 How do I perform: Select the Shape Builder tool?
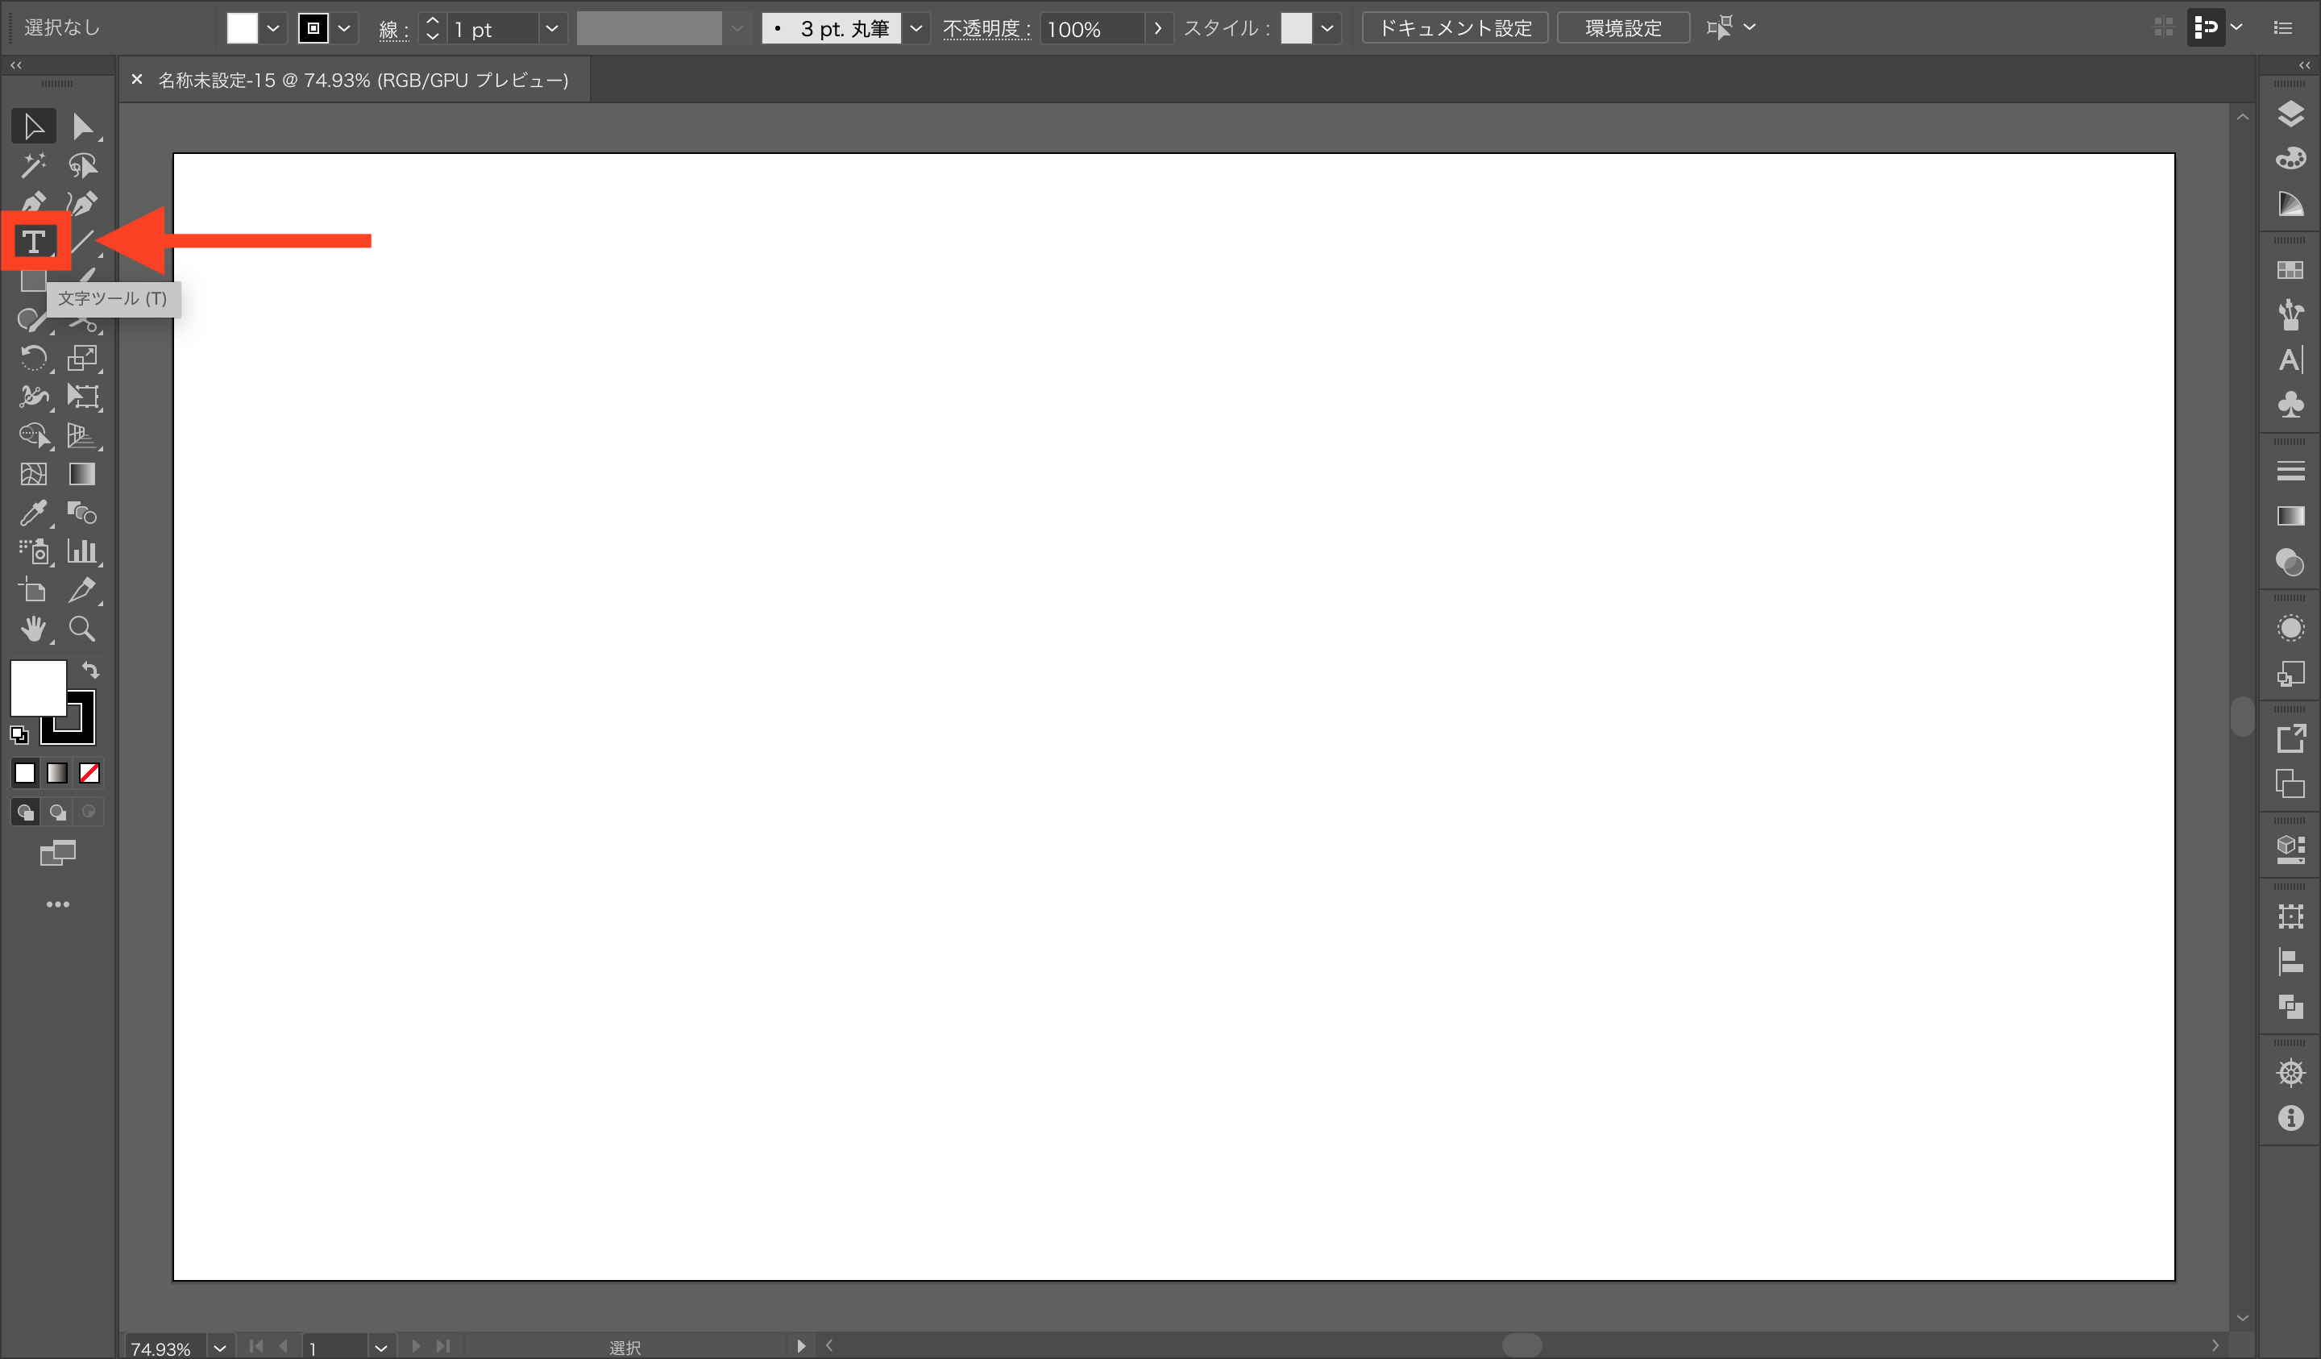coord(33,435)
